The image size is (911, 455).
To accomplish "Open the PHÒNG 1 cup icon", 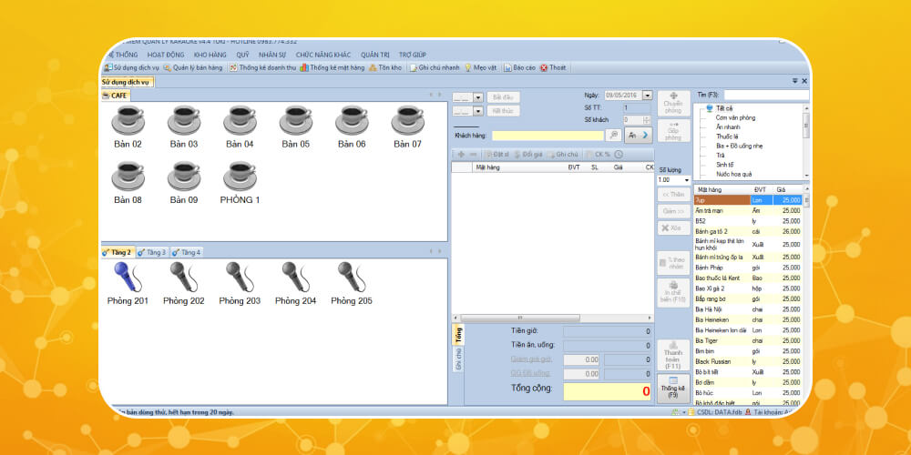I will point(240,177).
